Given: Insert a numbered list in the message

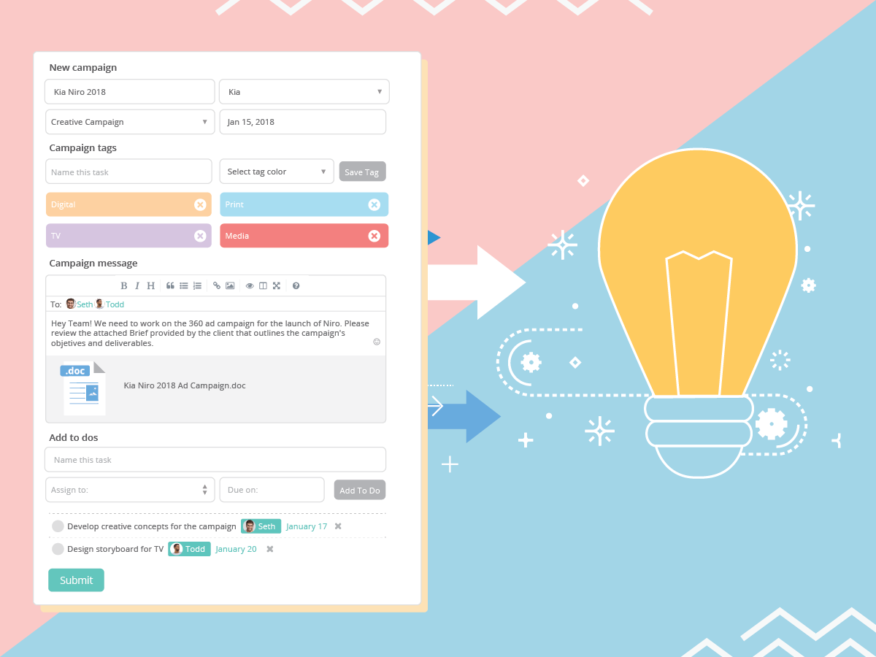Looking at the screenshot, I should point(197,285).
